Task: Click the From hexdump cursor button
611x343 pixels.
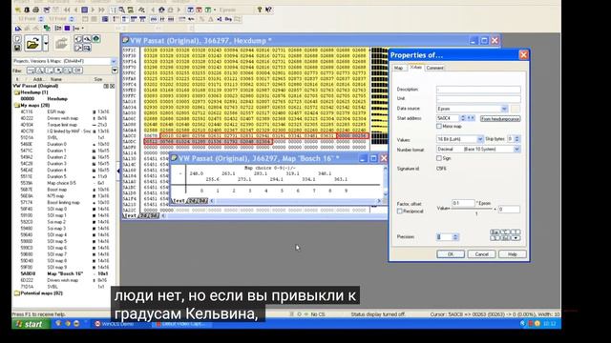Action: (500, 118)
